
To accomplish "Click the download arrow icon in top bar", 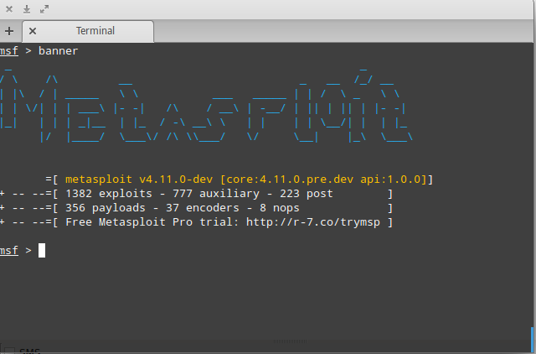I will click(x=27, y=9).
